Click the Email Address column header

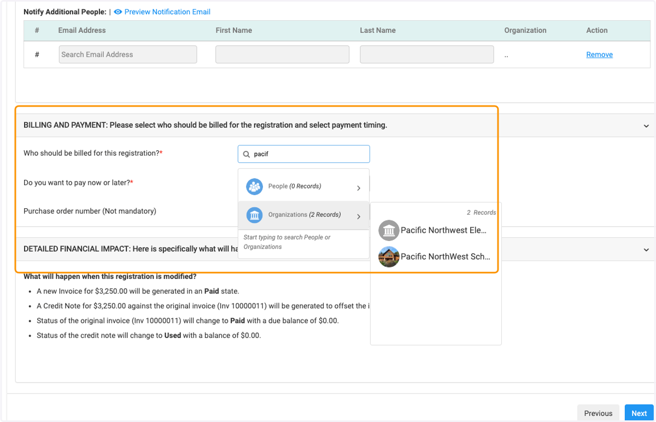[82, 31]
